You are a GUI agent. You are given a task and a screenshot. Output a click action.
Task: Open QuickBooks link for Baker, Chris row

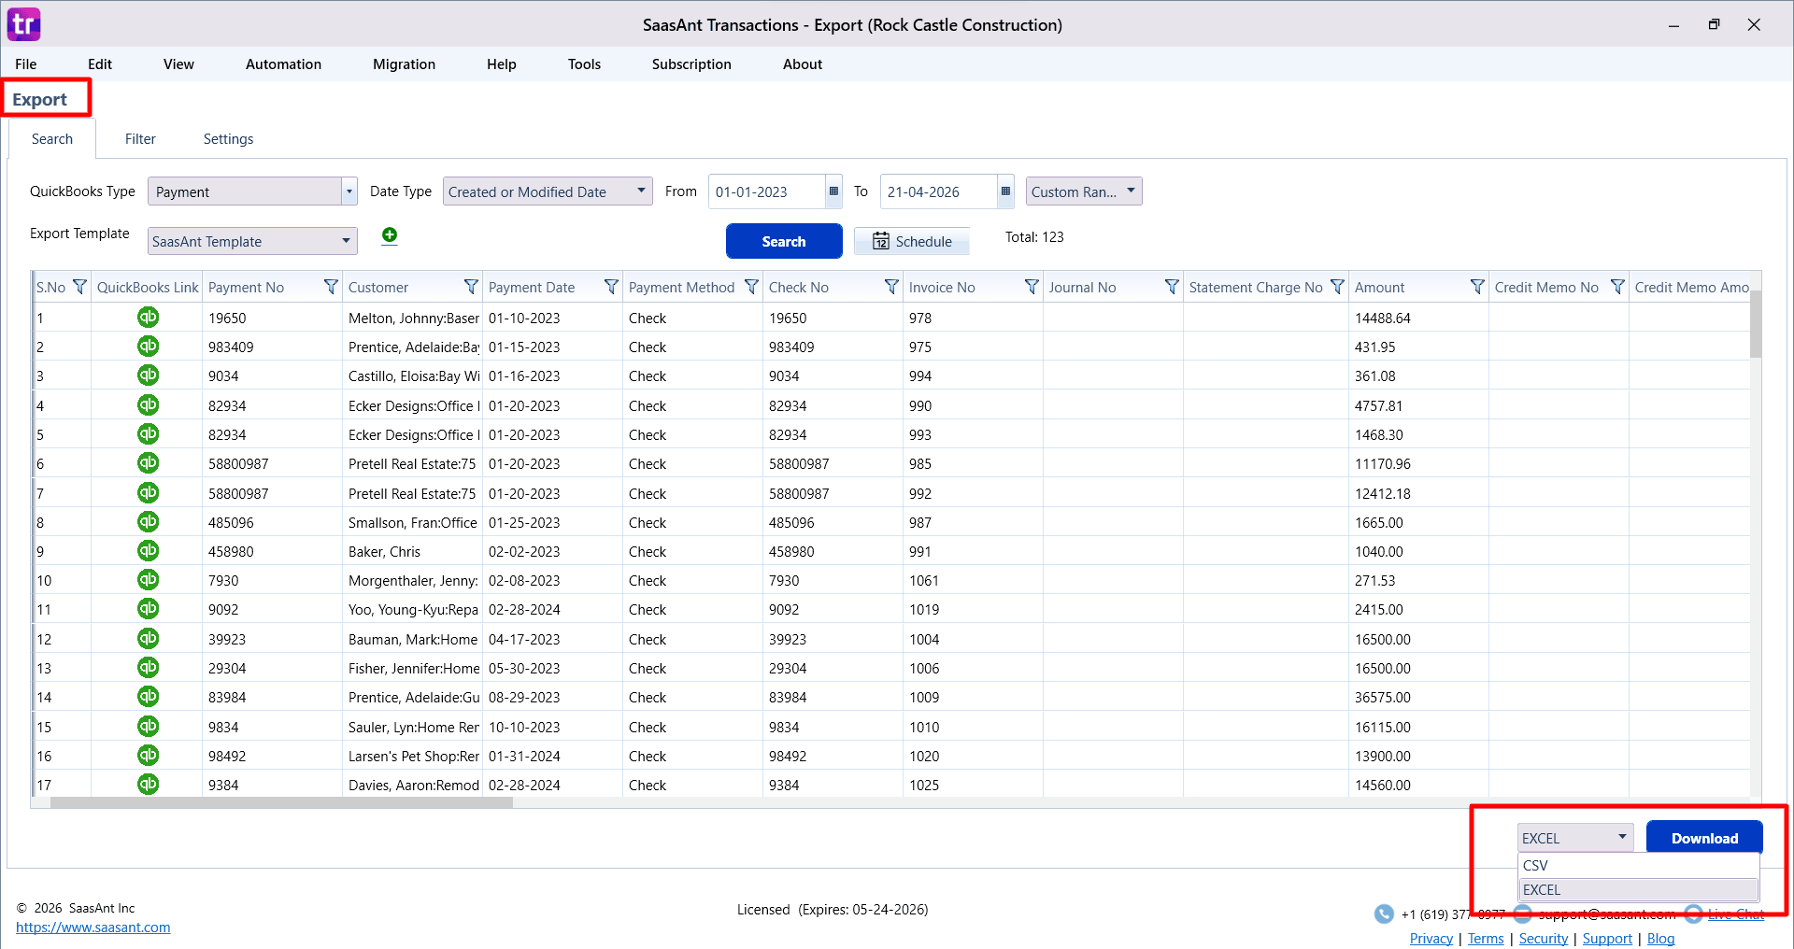148,551
